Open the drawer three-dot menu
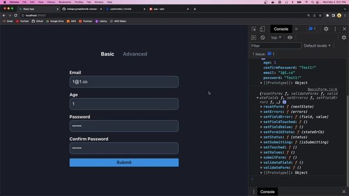Image resolution: width=349 pixels, height=196 pixels. [254, 192]
